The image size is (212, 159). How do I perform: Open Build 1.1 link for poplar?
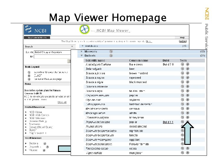(168, 122)
